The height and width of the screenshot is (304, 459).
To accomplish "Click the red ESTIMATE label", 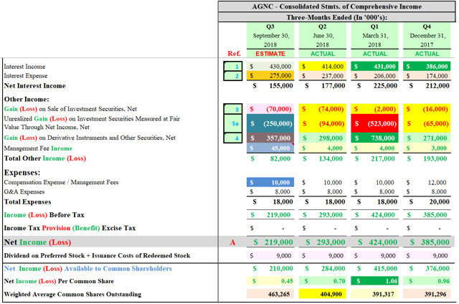I will coord(270,54).
